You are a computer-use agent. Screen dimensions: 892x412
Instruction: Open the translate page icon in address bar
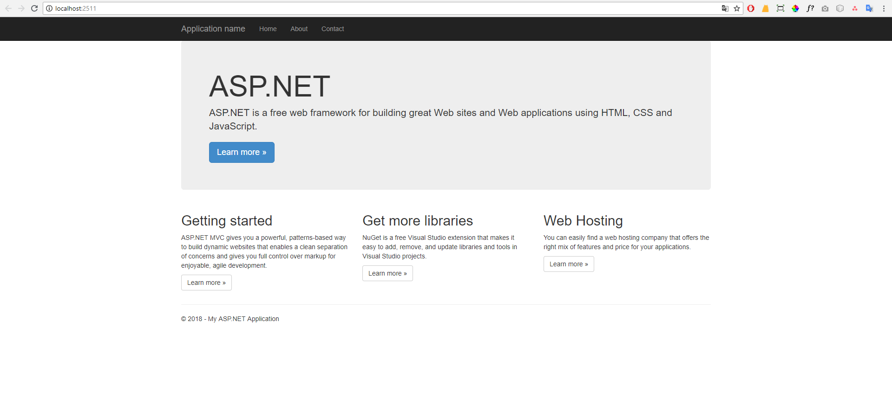[x=725, y=8]
